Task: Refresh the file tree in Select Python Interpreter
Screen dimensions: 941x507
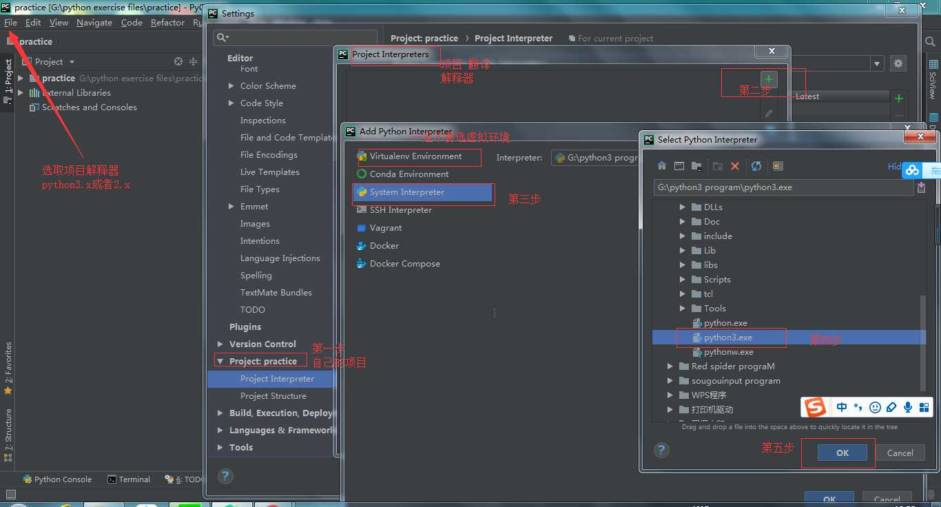Action: pos(756,166)
